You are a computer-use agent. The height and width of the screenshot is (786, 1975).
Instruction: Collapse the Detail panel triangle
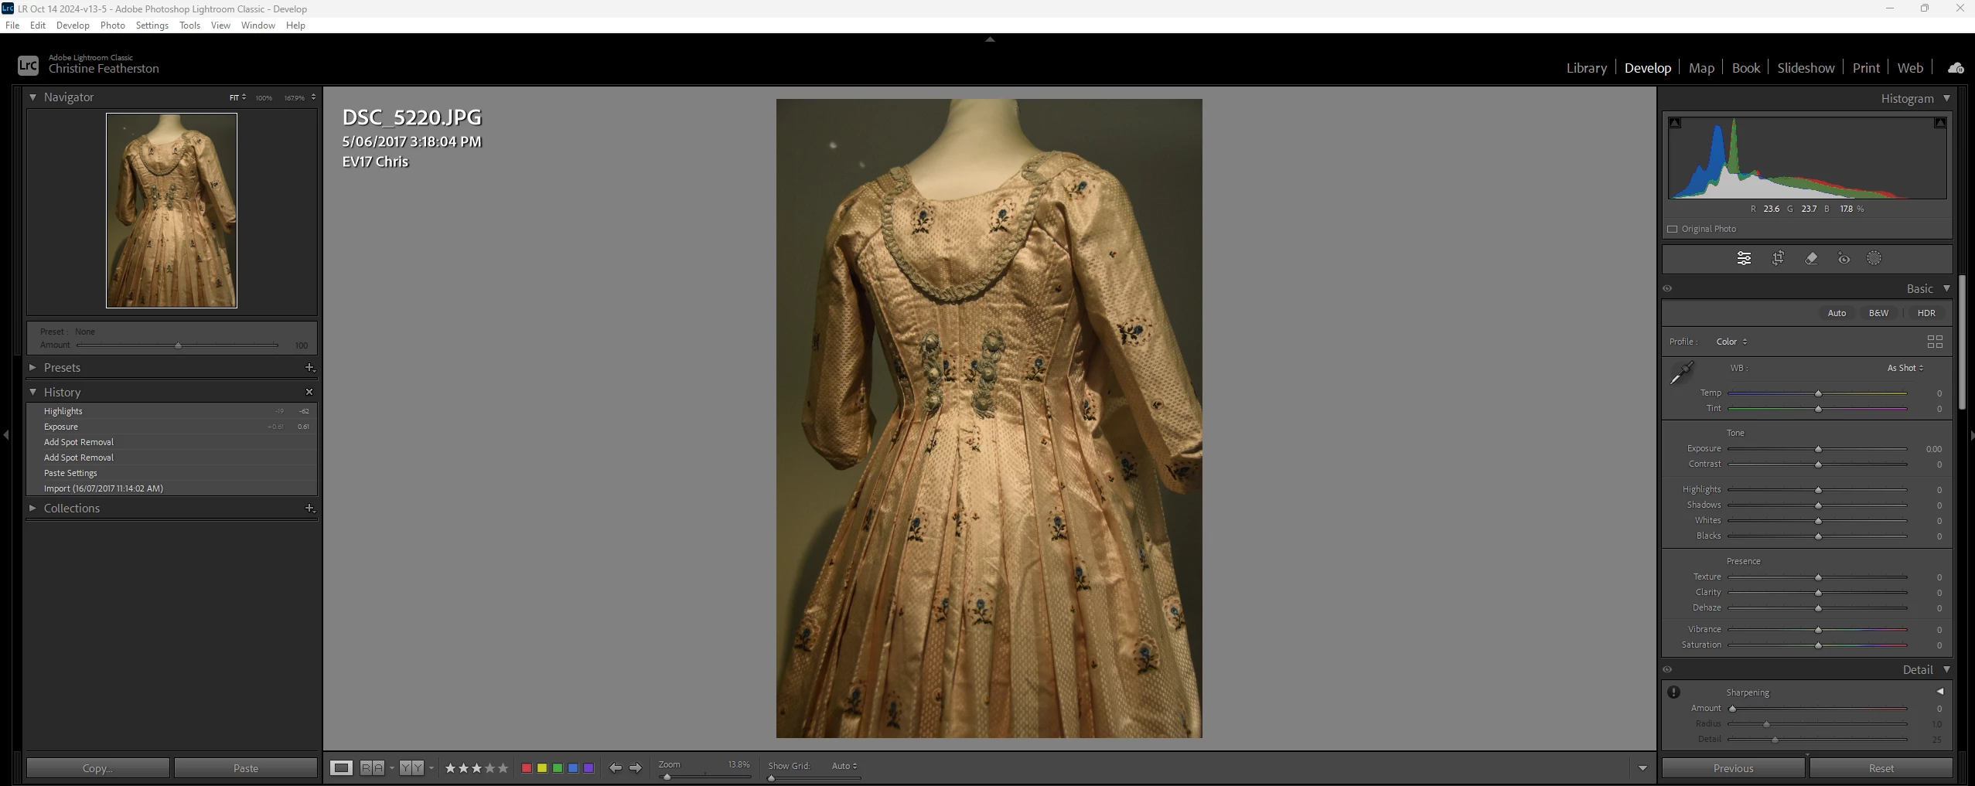(x=1946, y=669)
